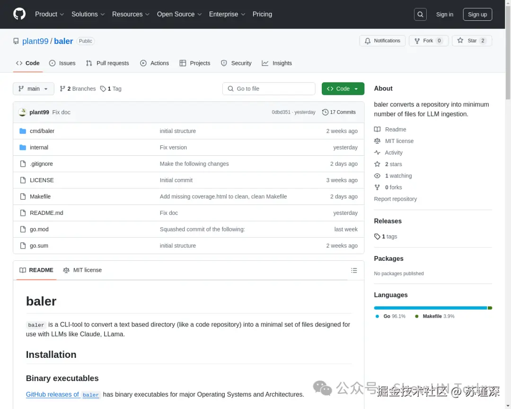Open 'Fix version' commit message
This screenshot has height=409, width=511.
[x=173, y=147]
